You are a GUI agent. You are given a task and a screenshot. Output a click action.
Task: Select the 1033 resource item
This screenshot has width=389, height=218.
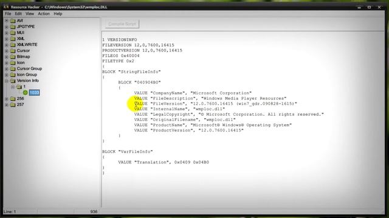point(34,93)
